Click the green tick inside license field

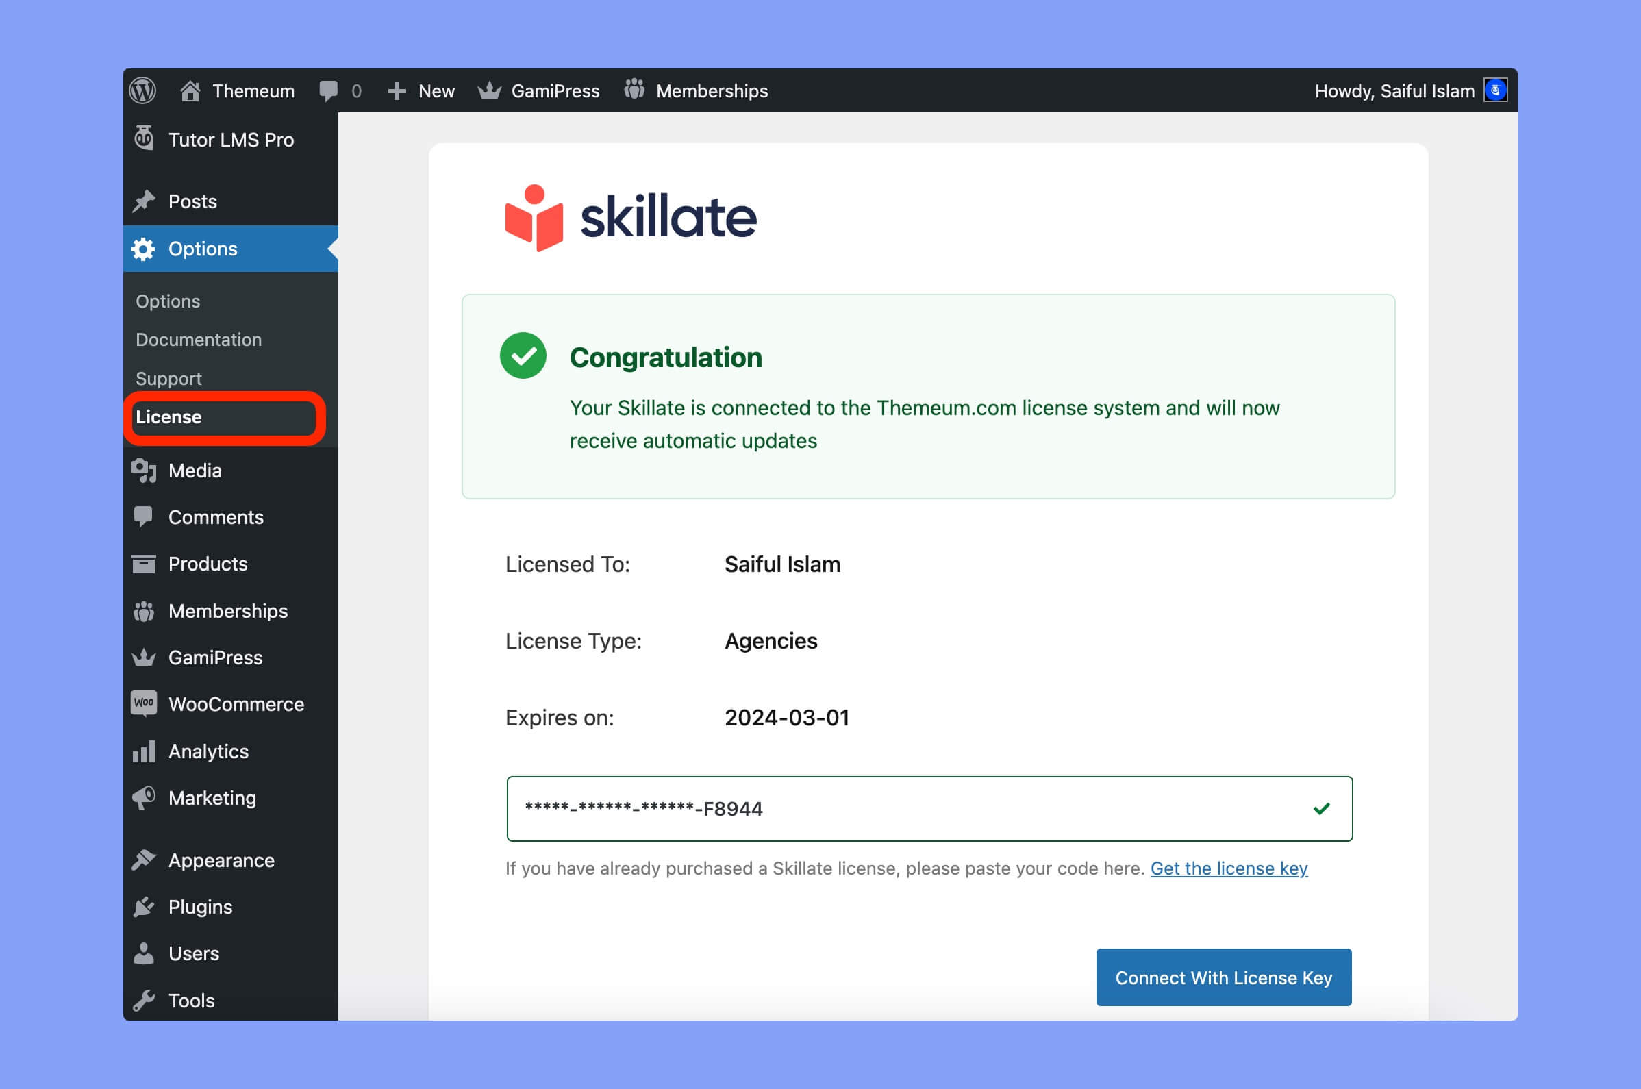1322,808
